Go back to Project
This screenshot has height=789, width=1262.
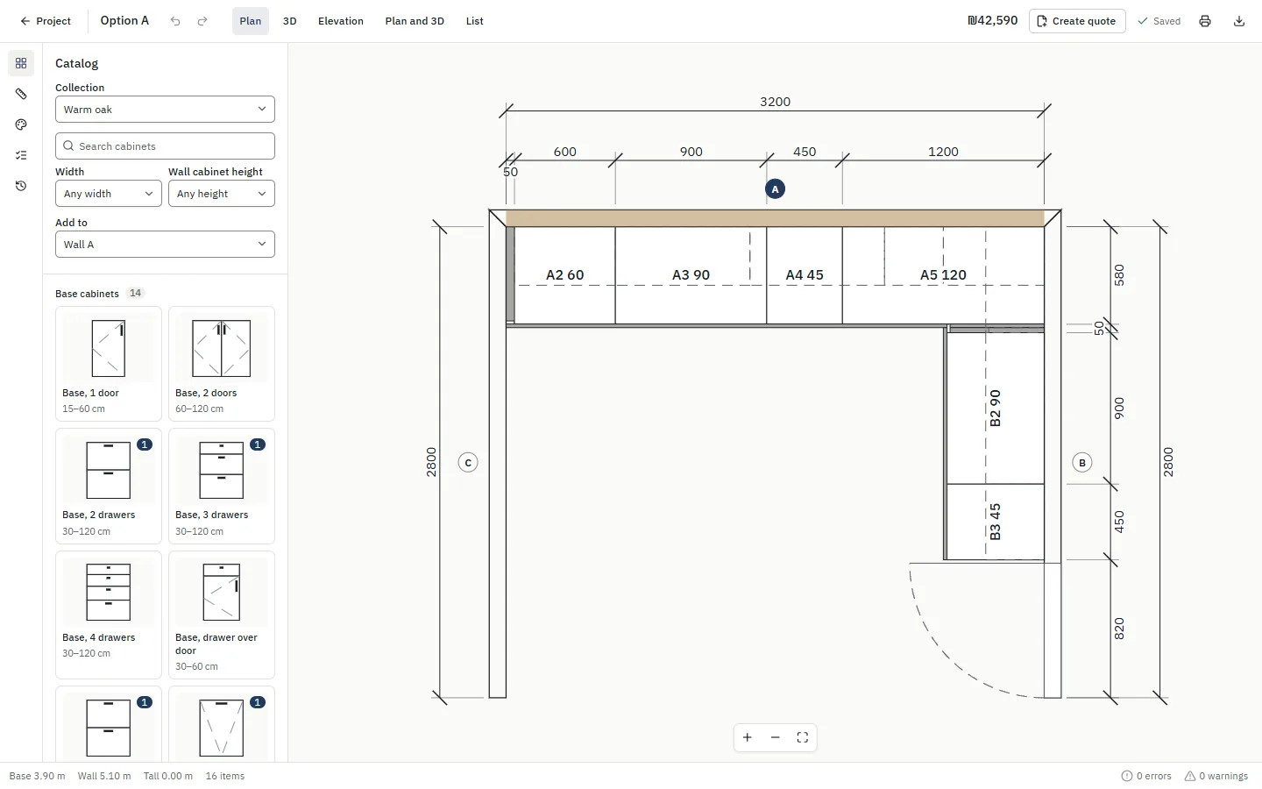46,21
